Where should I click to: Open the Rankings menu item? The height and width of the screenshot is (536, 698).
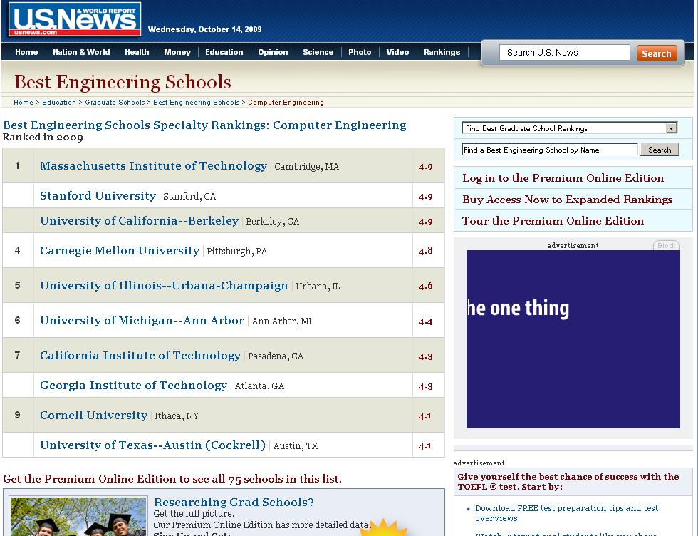(442, 52)
